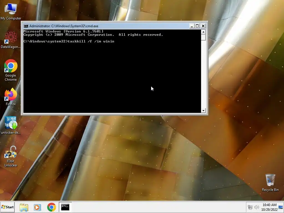284x213 pixels.
Task: Open My Computer desktop icon
Action: [11, 11]
